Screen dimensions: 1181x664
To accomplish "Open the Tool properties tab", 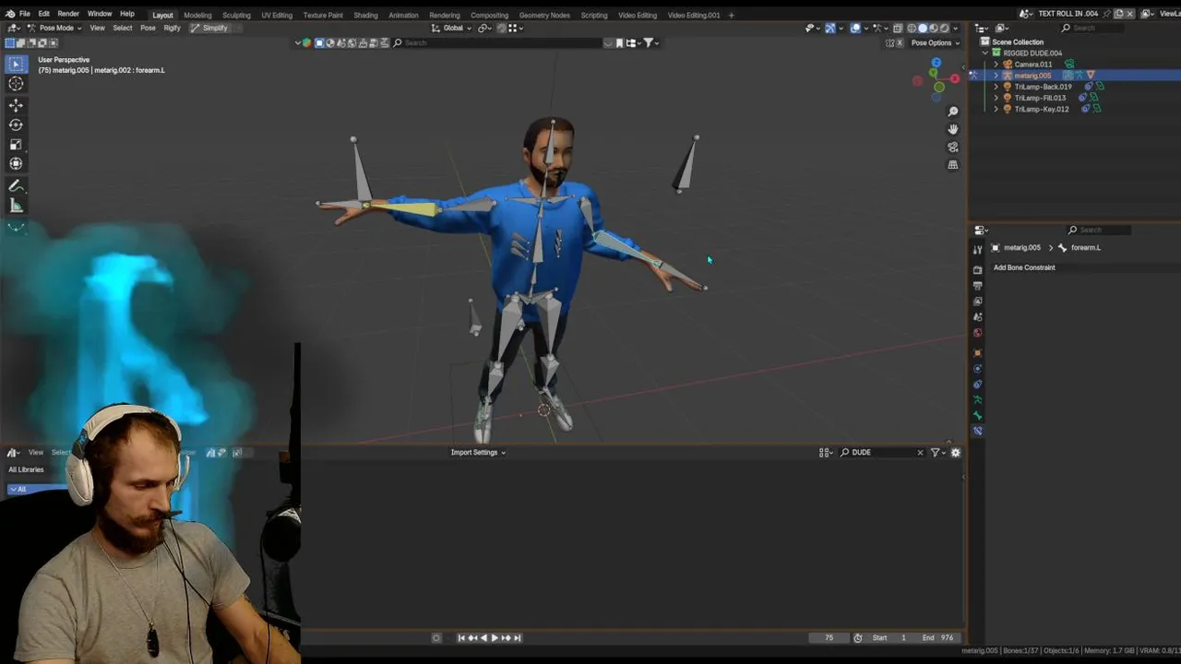I will tap(977, 249).
